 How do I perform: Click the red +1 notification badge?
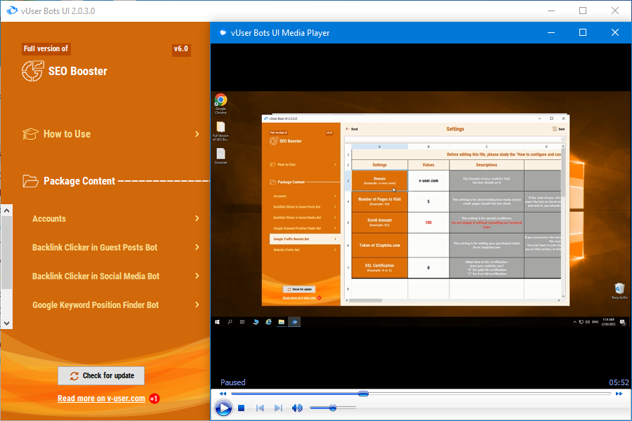point(154,399)
